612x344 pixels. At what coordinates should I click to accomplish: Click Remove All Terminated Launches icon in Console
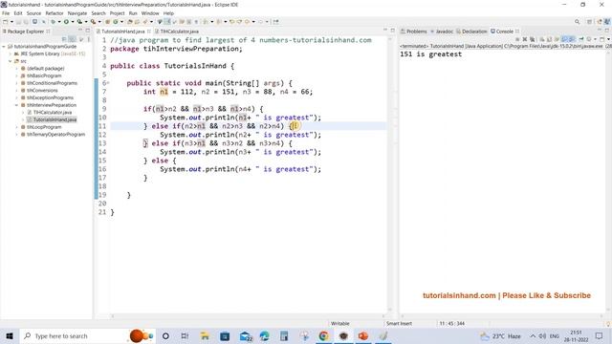(533, 39)
